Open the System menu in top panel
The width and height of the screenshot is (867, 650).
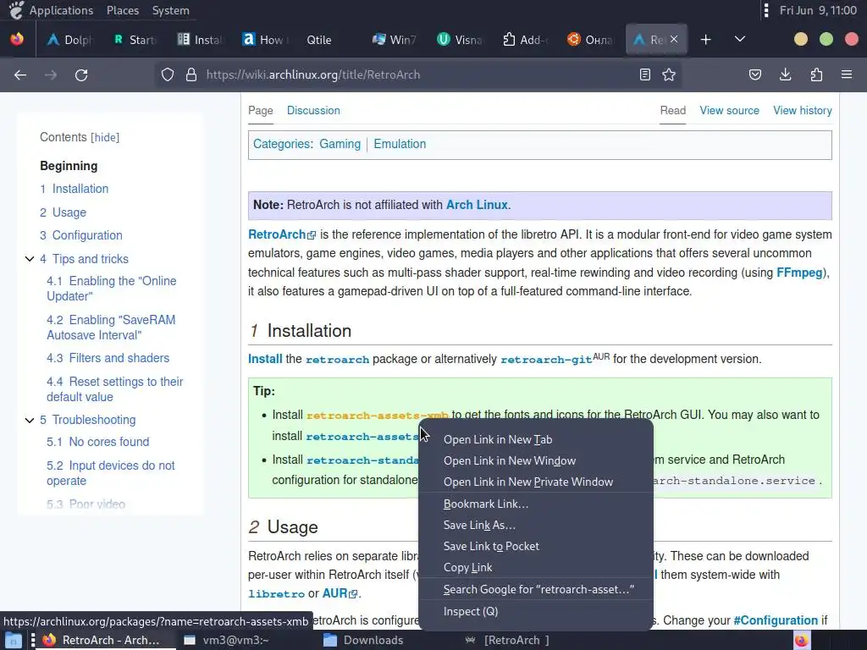click(x=170, y=10)
